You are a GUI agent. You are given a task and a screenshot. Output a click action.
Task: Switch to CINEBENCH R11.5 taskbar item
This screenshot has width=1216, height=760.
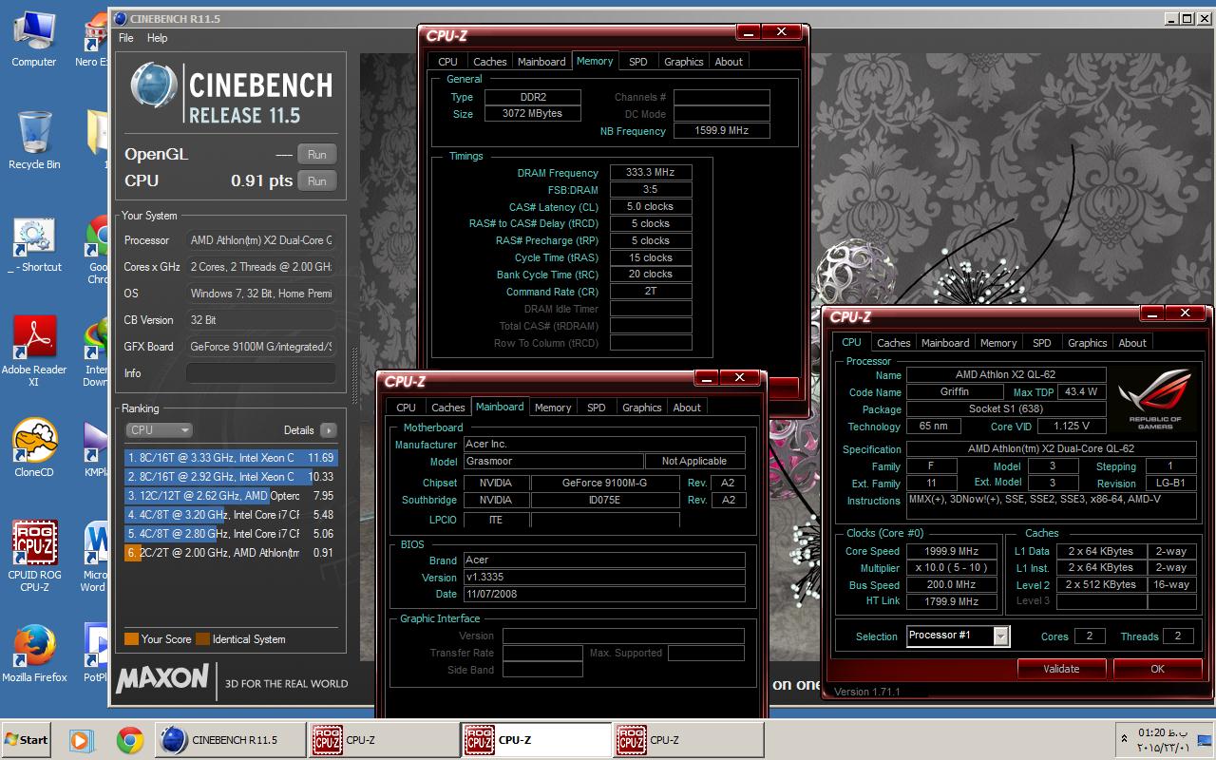230,739
